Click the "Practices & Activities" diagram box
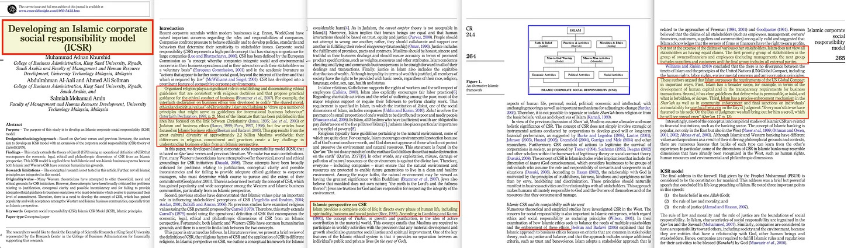The image size is (851, 248). [x=576, y=44]
